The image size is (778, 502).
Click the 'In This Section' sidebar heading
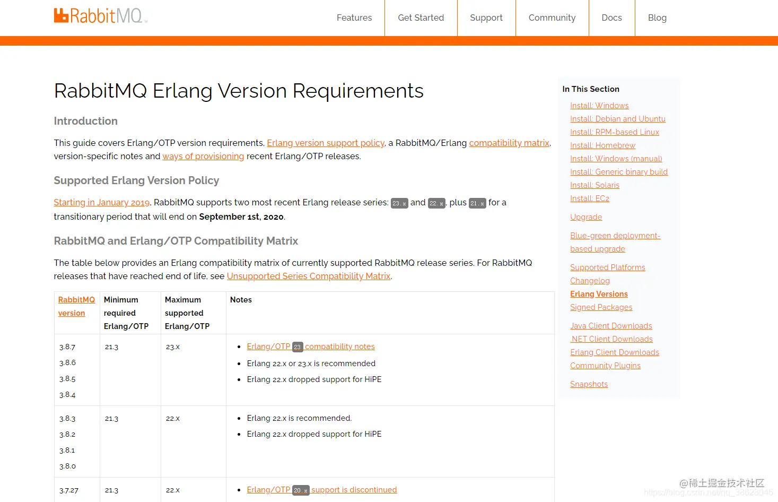(591, 89)
